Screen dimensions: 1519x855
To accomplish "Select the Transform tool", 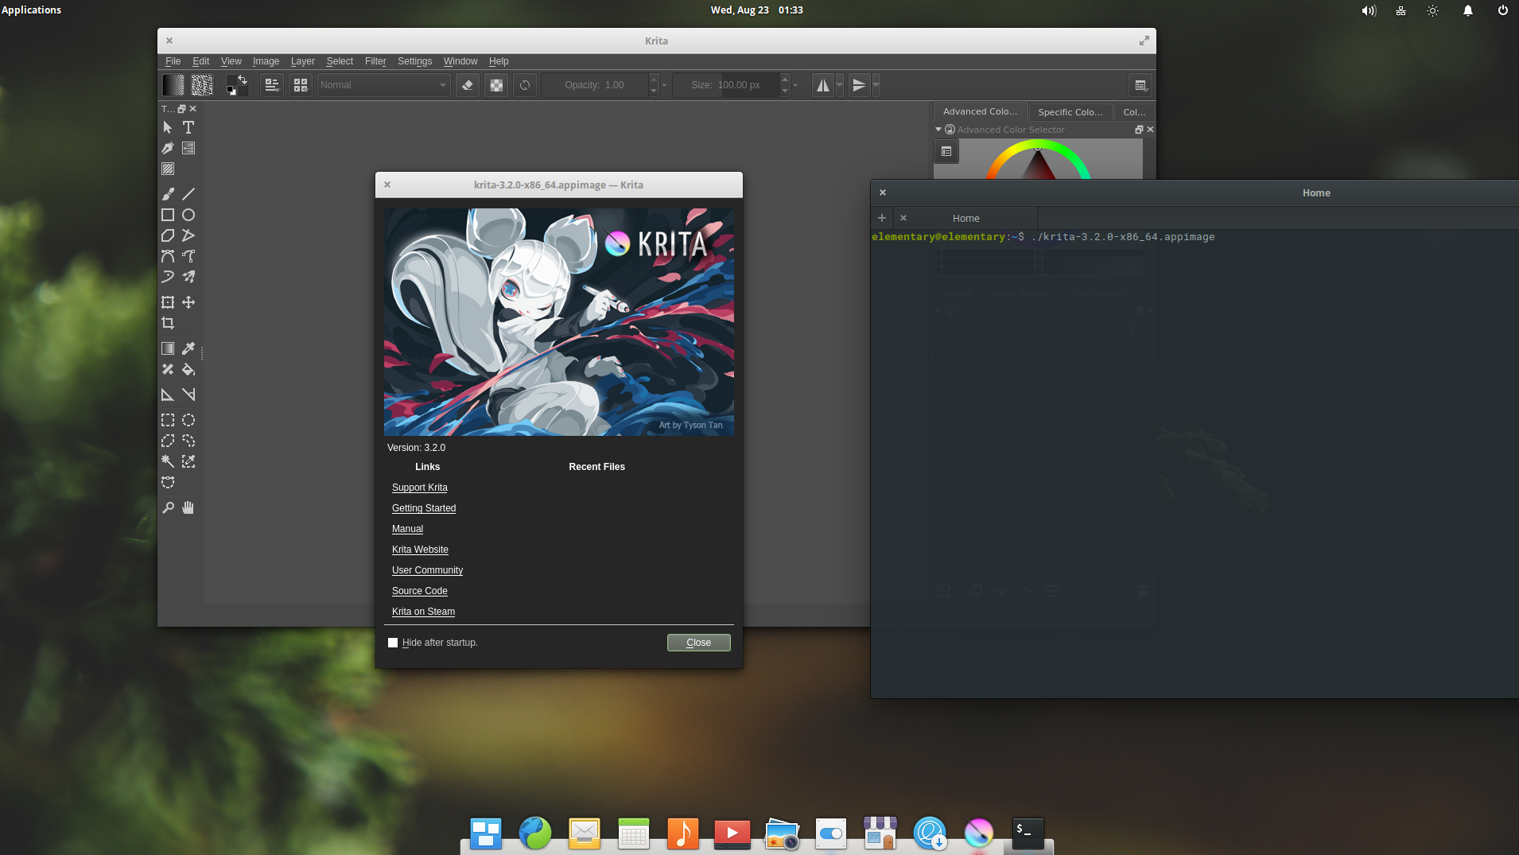I will [168, 302].
